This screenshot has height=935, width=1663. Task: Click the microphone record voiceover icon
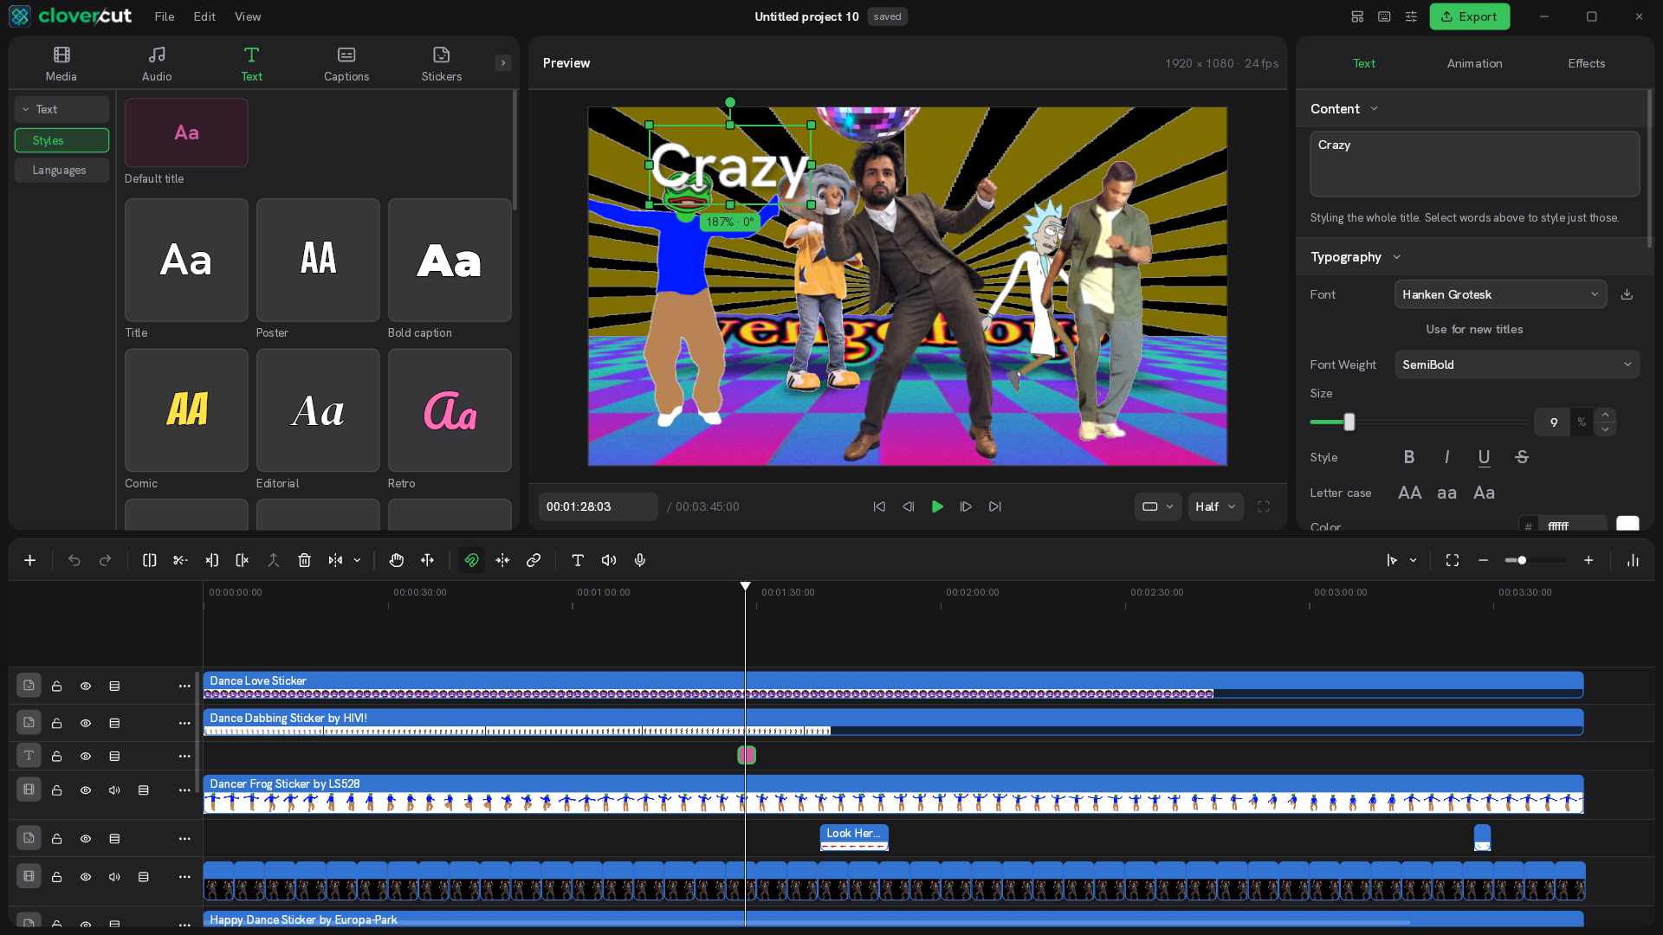[640, 560]
